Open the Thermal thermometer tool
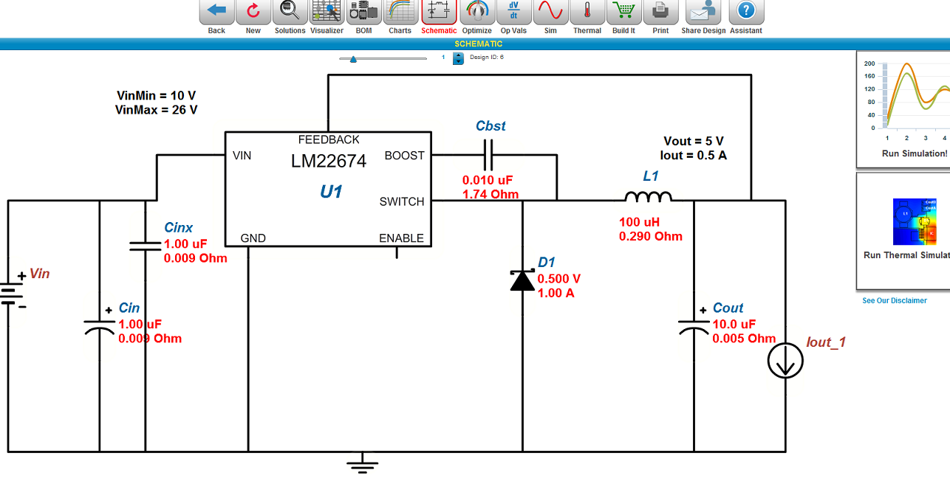 coord(587,13)
